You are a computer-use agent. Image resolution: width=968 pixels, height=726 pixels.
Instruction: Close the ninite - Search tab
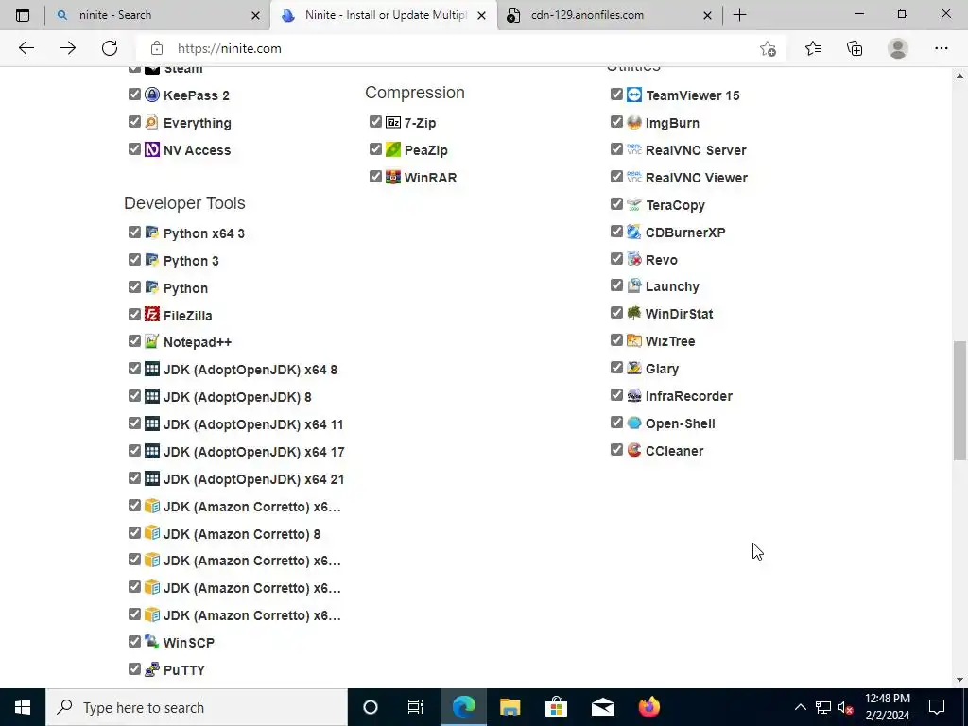[x=255, y=15]
